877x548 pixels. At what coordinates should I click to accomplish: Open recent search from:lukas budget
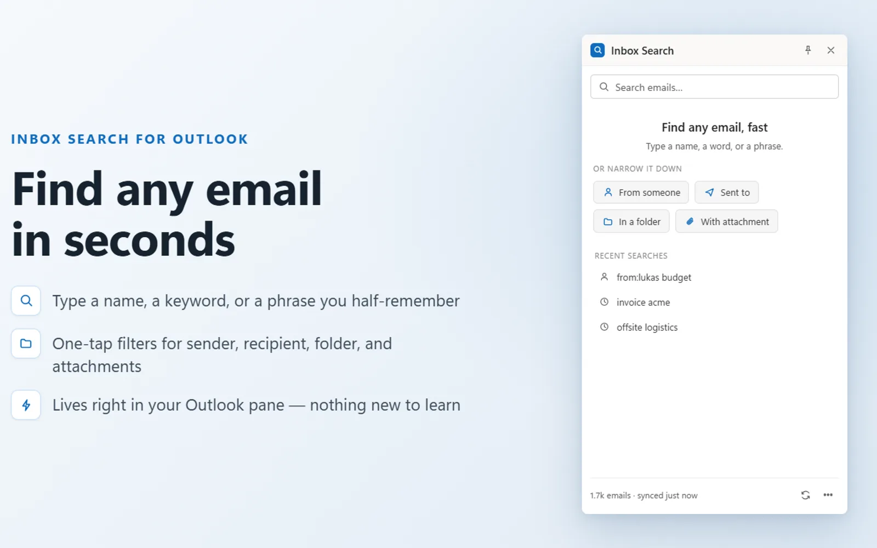pos(714,277)
